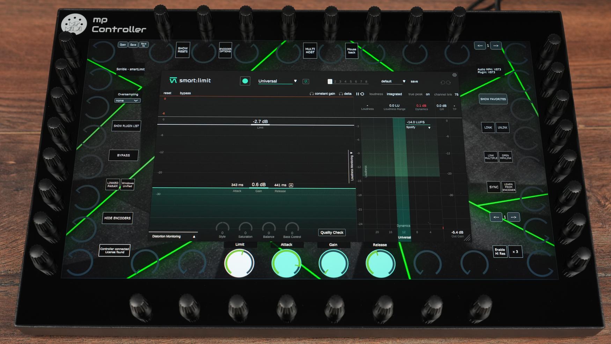Toggle smart:limit bypass

(x=185, y=93)
